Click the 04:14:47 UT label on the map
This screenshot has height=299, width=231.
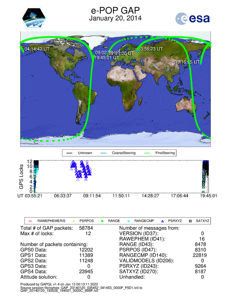37,49
